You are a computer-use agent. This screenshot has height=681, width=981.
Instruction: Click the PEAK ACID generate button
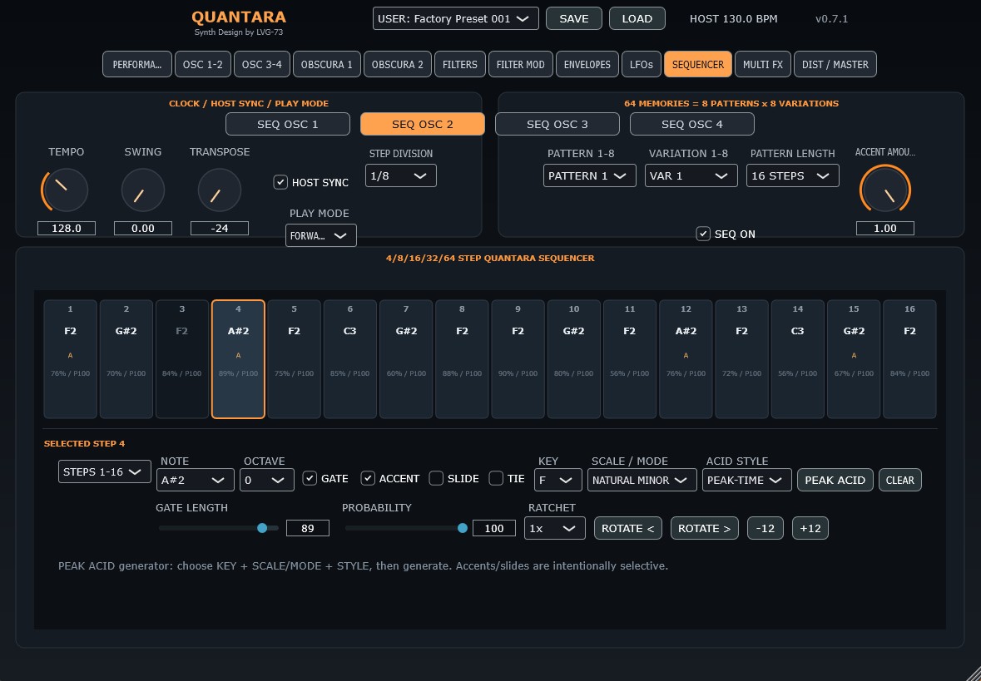[x=835, y=481]
